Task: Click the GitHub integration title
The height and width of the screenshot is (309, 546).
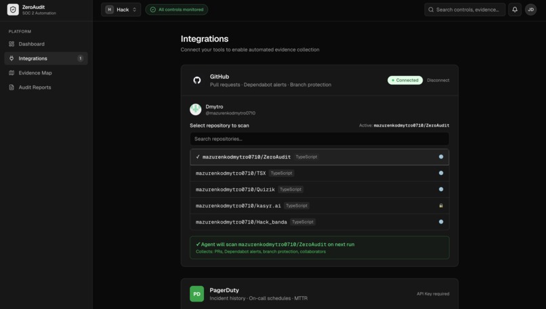Action: (x=219, y=77)
